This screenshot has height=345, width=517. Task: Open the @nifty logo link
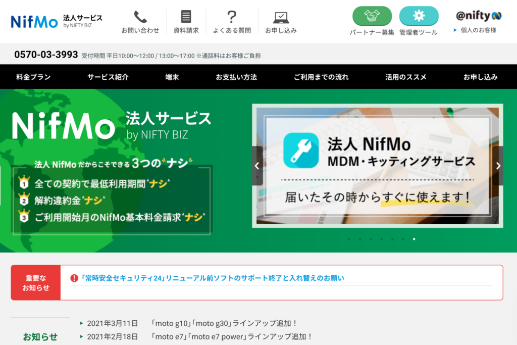(479, 16)
